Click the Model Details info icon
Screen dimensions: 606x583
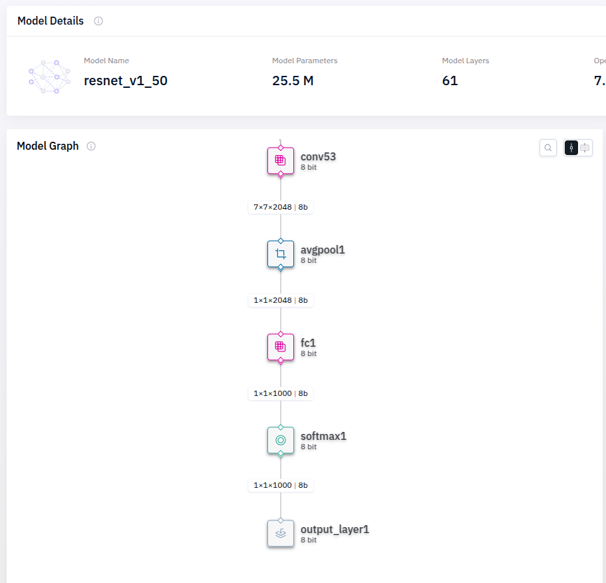[x=98, y=21]
